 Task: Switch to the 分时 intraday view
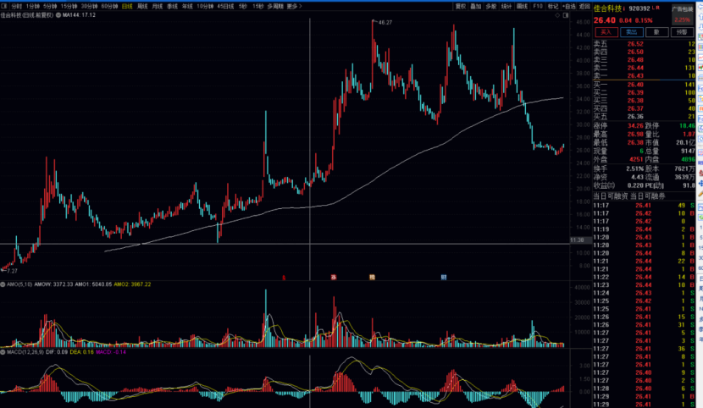pos(16,5)
